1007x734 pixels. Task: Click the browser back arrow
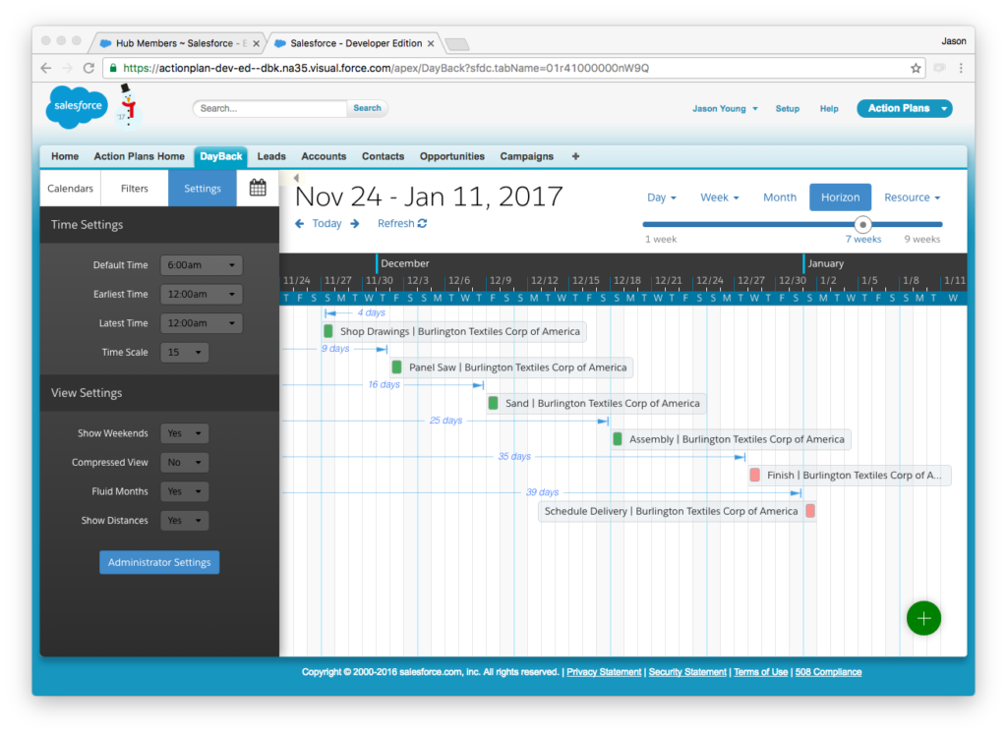pyautogui.click(x=45, y=68)
